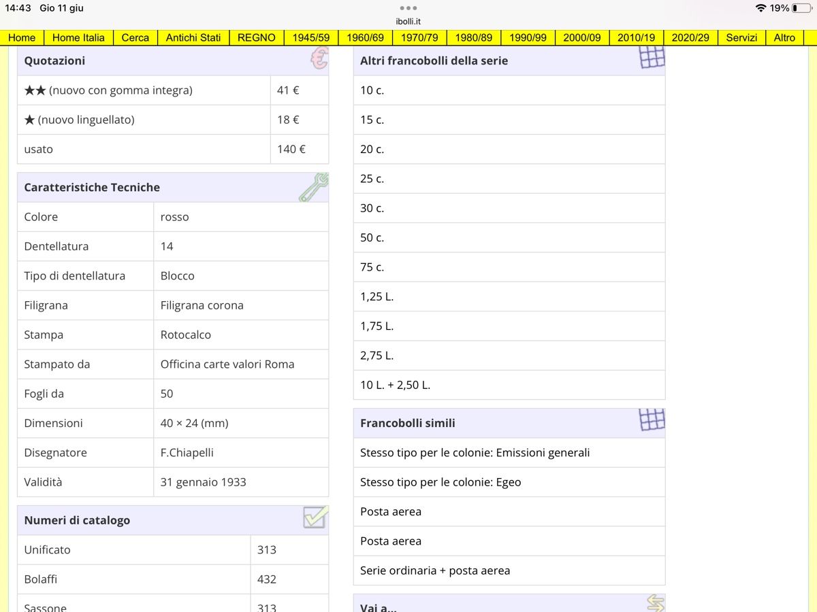The image size is (817, 612).
Task: Open the 10 L. + 2,50 L. stamp
Action: point(509,385)
